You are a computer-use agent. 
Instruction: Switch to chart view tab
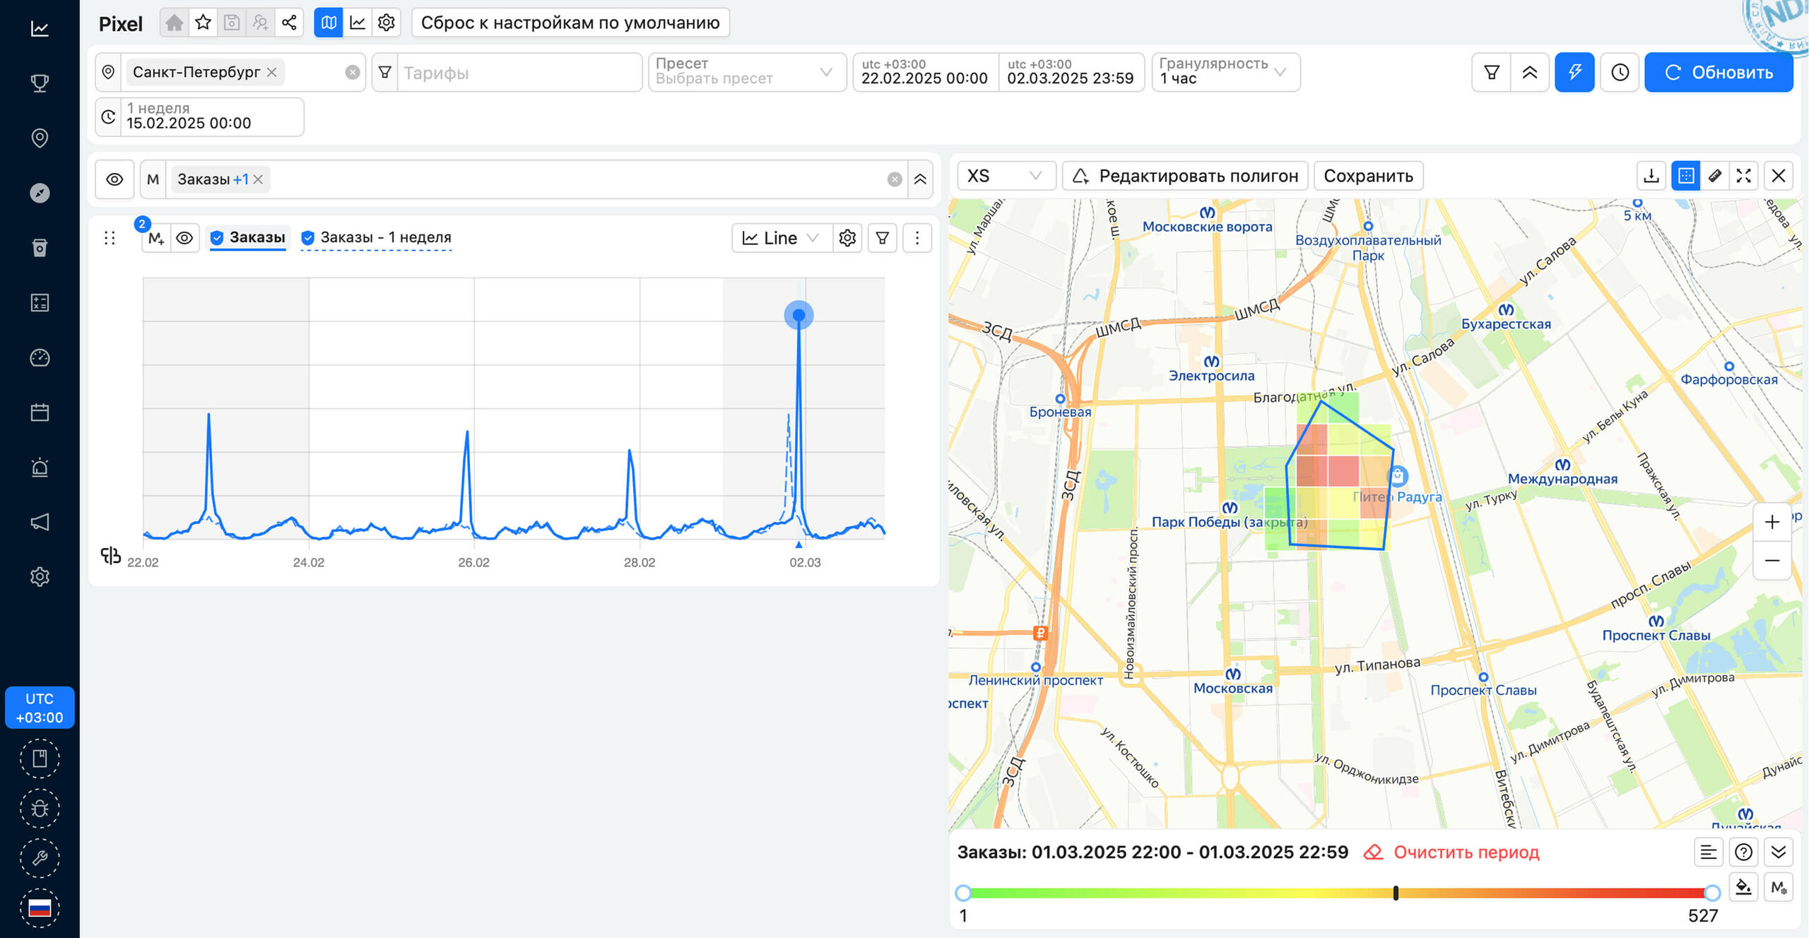click(x=358, y=23)
